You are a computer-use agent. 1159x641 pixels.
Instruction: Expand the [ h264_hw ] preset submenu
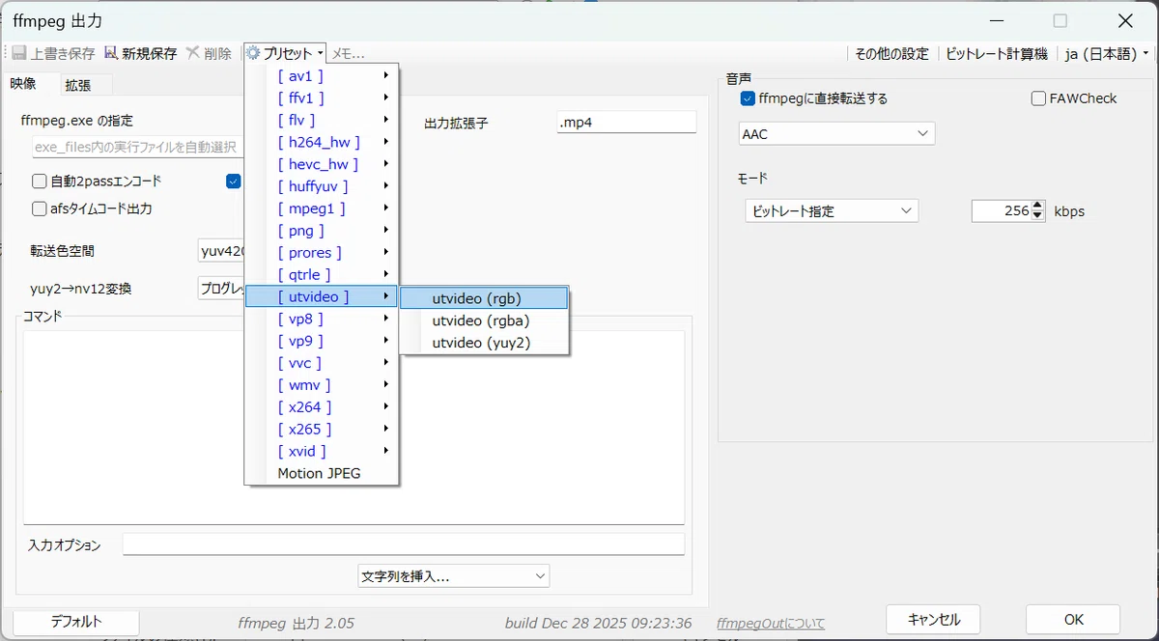point(322,142)
